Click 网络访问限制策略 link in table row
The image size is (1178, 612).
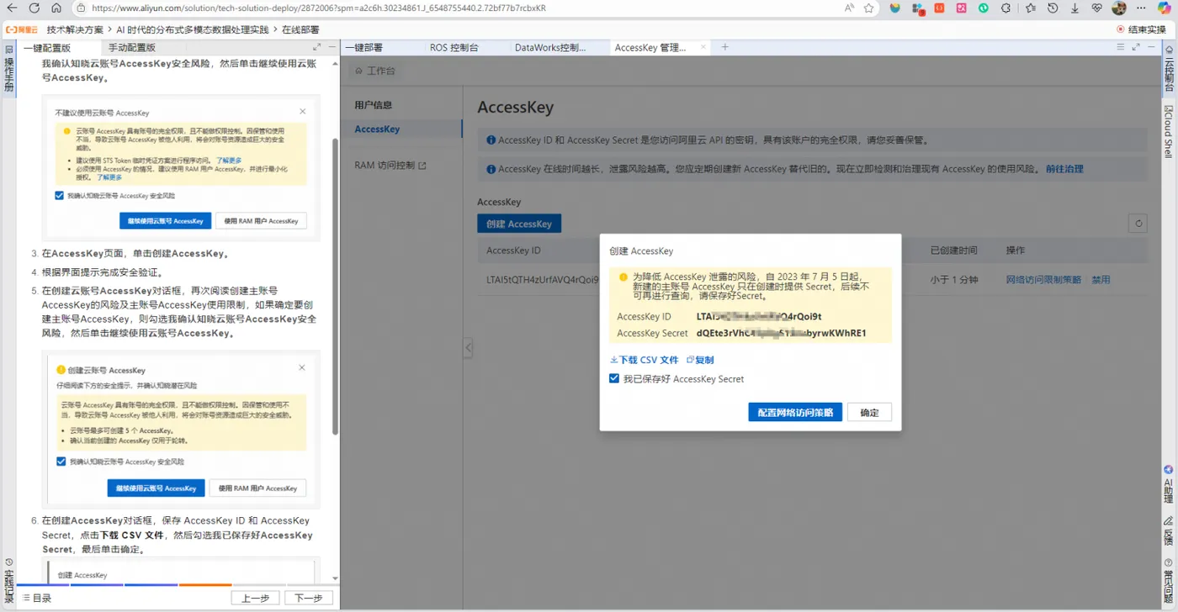1043,280
